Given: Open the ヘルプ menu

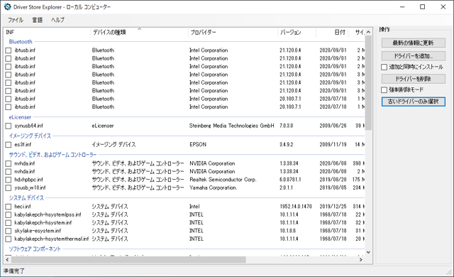Looking at the screenshot, I should click(57, 20).
